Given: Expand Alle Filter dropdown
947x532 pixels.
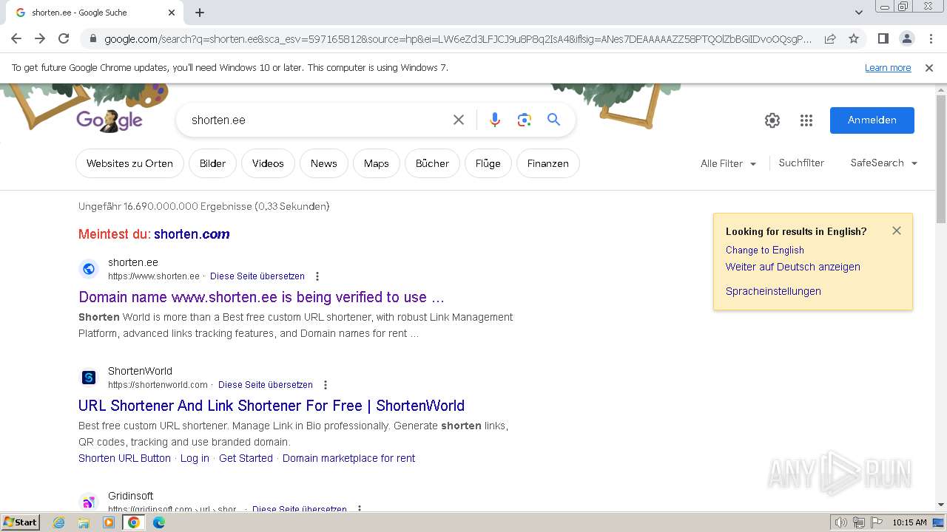Looking at the screenshot, I should point(729,163).
